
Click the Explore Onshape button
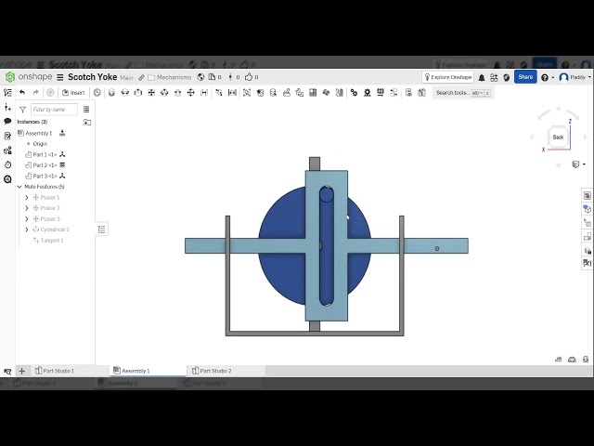[447, 77]
